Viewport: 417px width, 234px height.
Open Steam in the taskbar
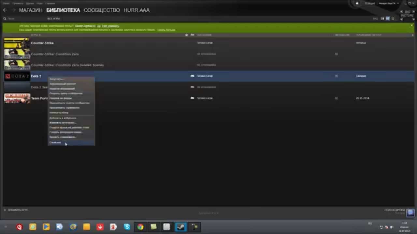[180, 227]
